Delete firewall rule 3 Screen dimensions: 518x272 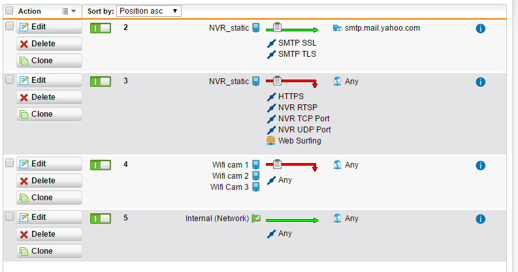click(x=49, y=97)
